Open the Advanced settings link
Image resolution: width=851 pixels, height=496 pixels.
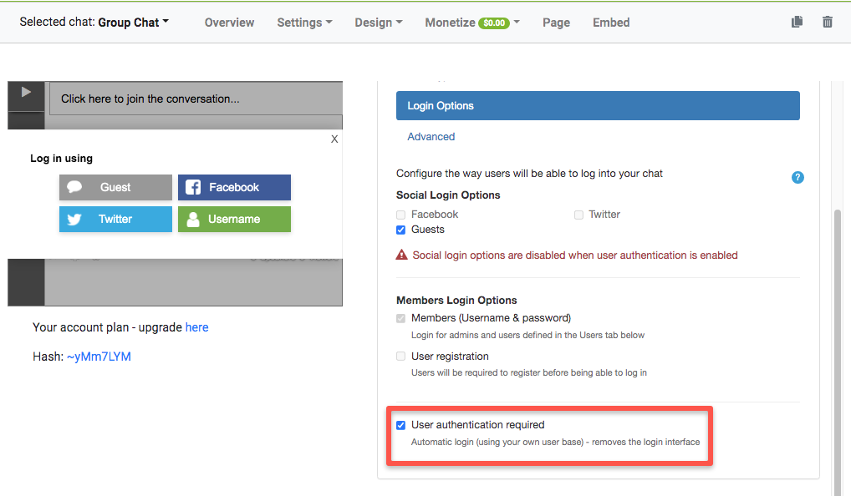click(x=431, y=137)
